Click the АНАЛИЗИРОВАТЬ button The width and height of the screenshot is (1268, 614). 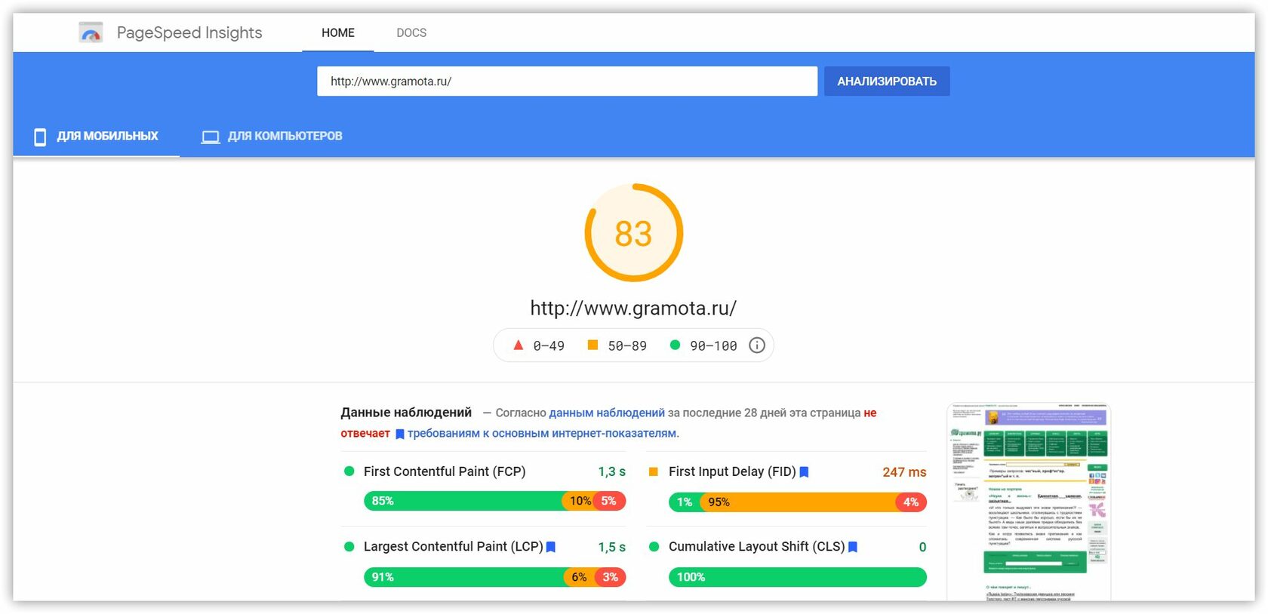[887, 81]
